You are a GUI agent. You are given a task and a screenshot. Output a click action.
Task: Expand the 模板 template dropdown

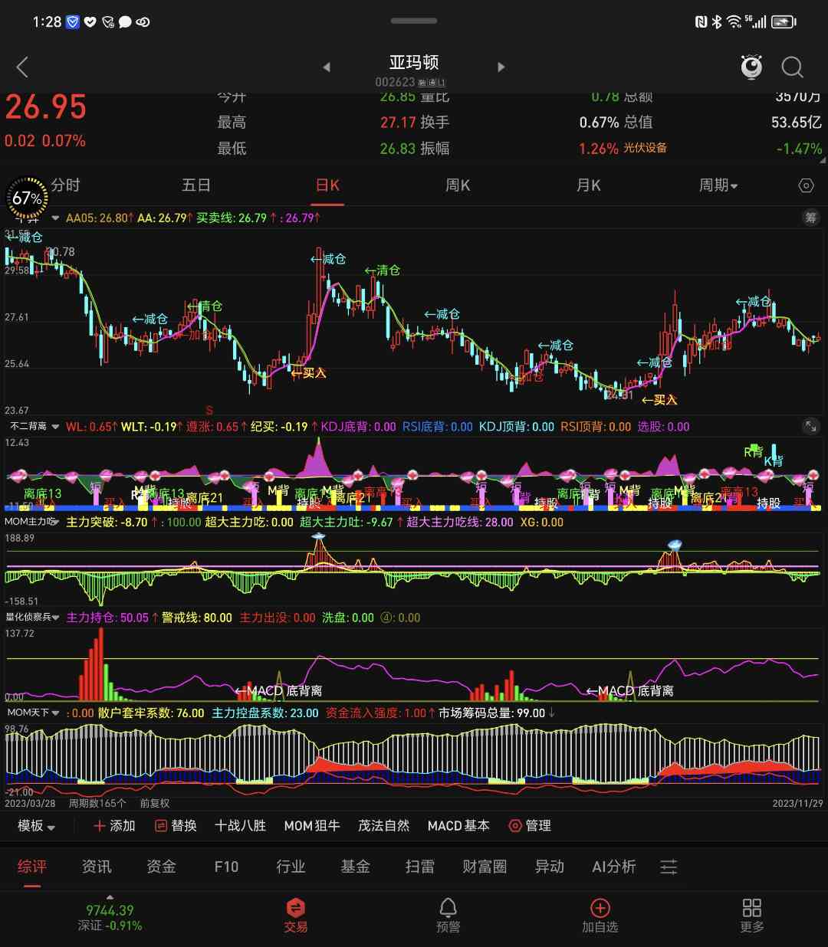(x=37, y=826)
